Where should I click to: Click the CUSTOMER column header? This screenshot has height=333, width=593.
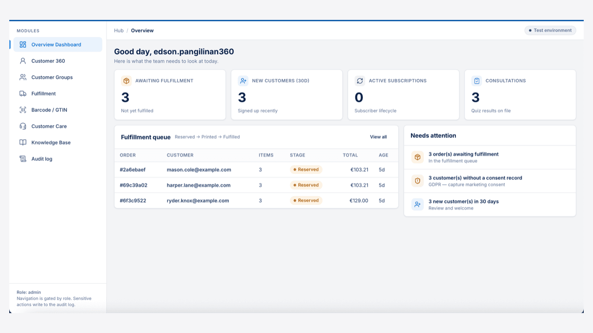tap(180, 155)
